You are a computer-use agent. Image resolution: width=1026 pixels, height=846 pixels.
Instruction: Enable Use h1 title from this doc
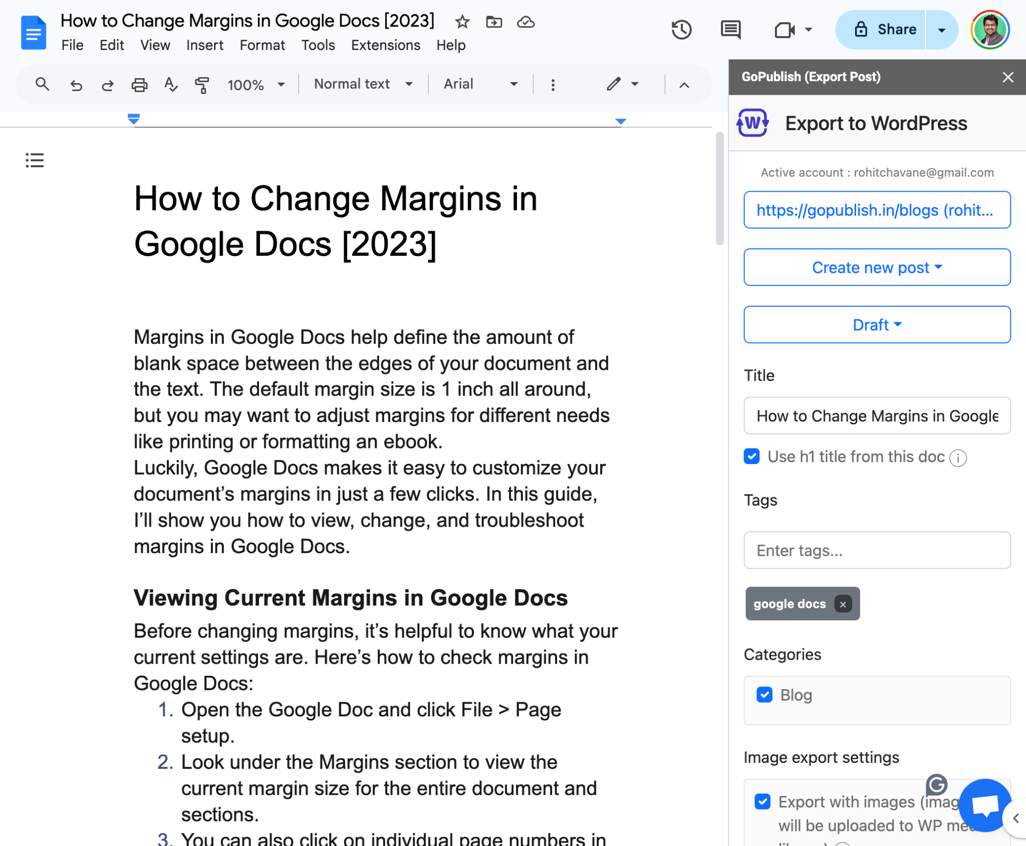[751, 457]
